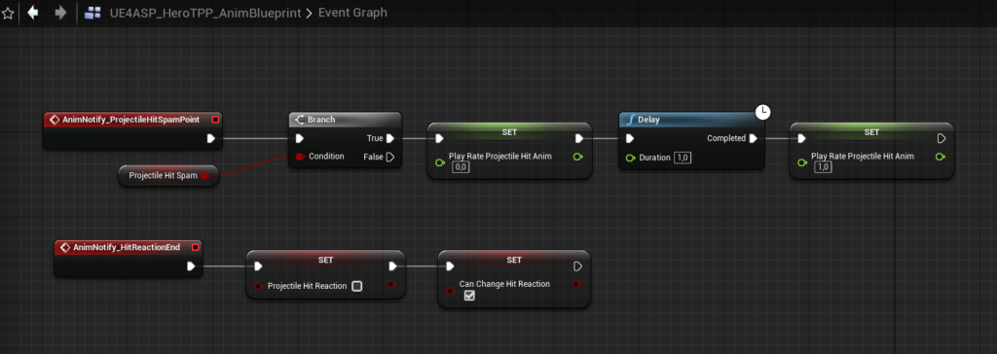Image resolution: width=997 pixels, height=354 pixels.
Task: Click exec output of second Play Rate SET node
Action: click(942, 138)
